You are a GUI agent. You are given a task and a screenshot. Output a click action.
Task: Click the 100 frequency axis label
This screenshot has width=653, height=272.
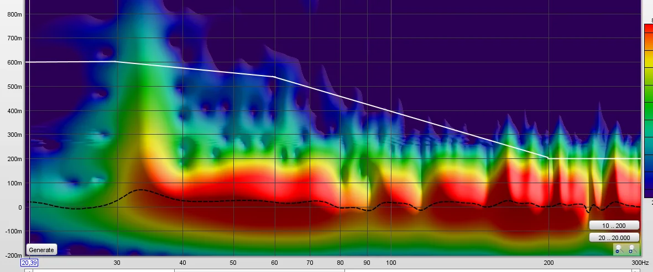(x=391, y=263)
